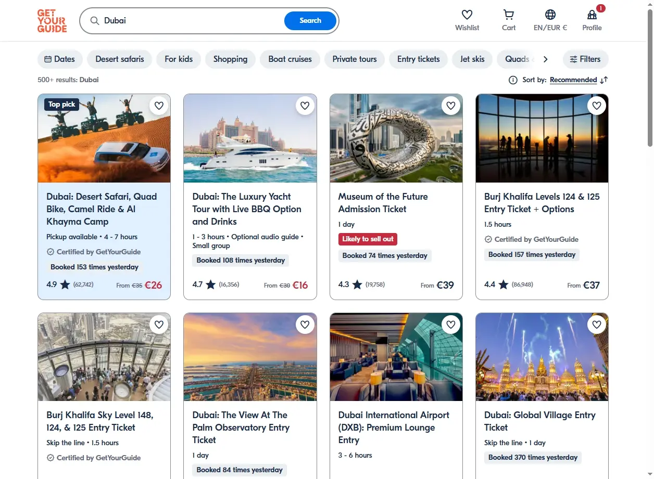Select the Entry tickets category chip
This screenshot has width=654, height=479.
coord(419,59)
